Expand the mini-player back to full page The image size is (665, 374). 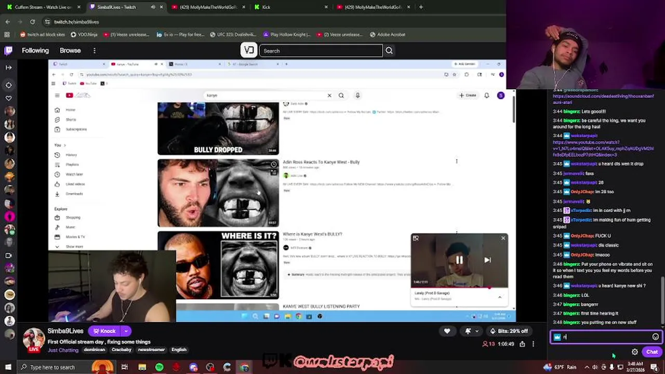pos(416,238)
